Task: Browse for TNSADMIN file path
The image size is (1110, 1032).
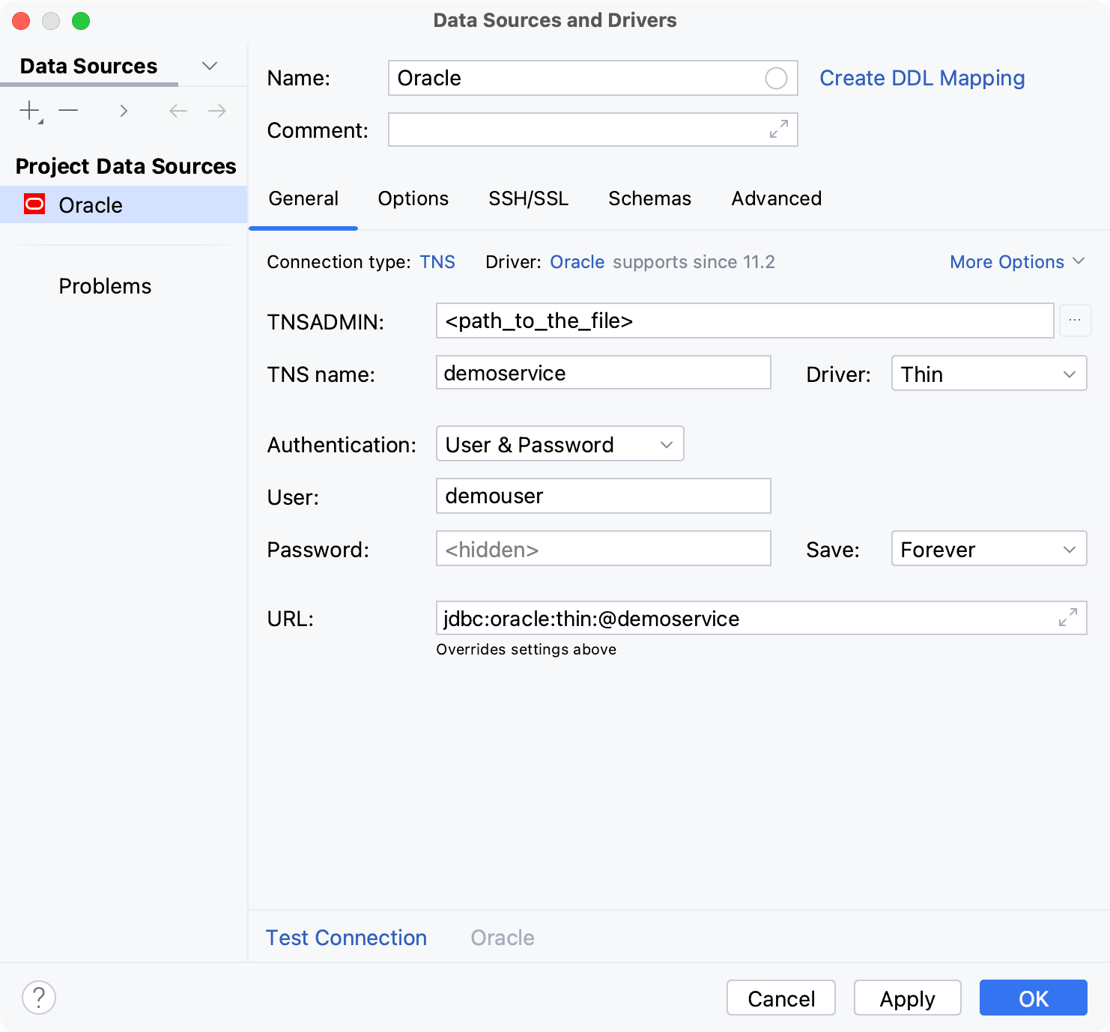Action: pyautogui.click(x=1076, y=321)
